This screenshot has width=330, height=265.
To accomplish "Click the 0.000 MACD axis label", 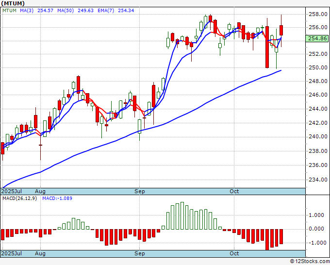I will click(x=316, y=229).
